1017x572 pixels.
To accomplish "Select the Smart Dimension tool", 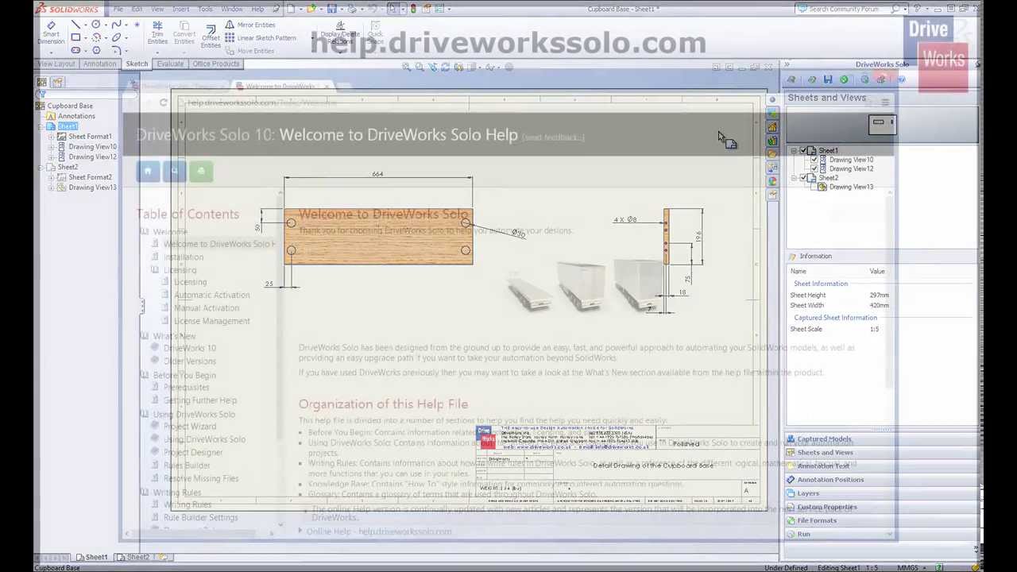I will pos(51,33).
